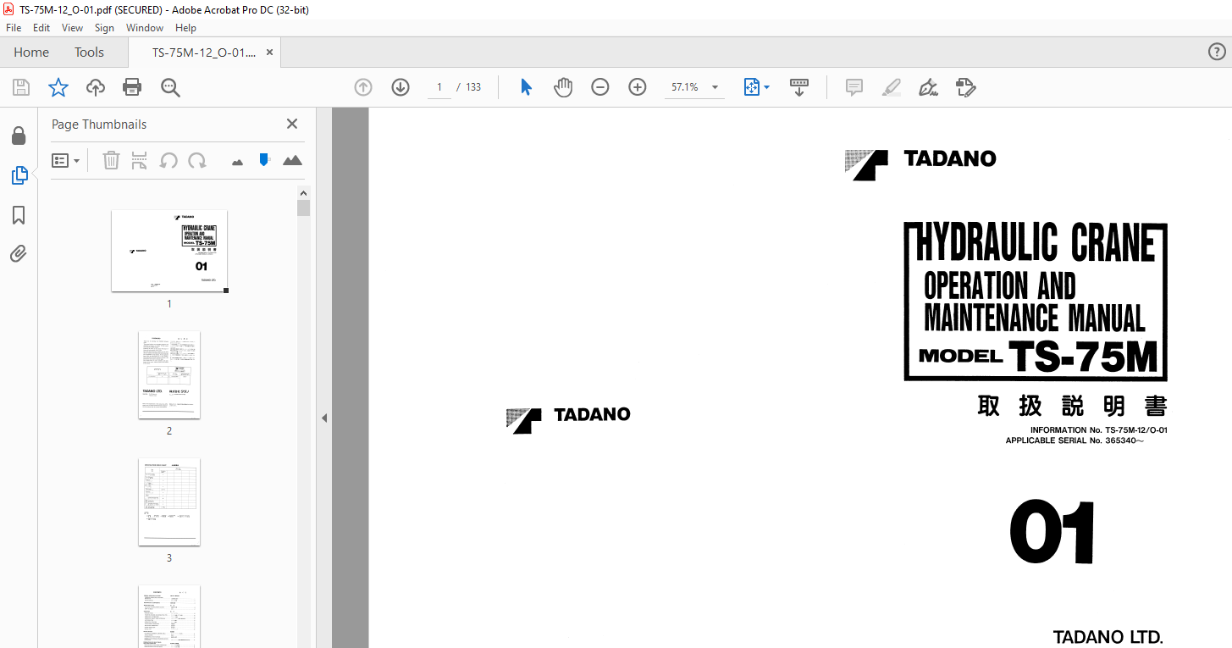This screenshot has width=1232, height=648.
Task: Open the Find text magnifier tool
Action: click(x=170, y=87)
